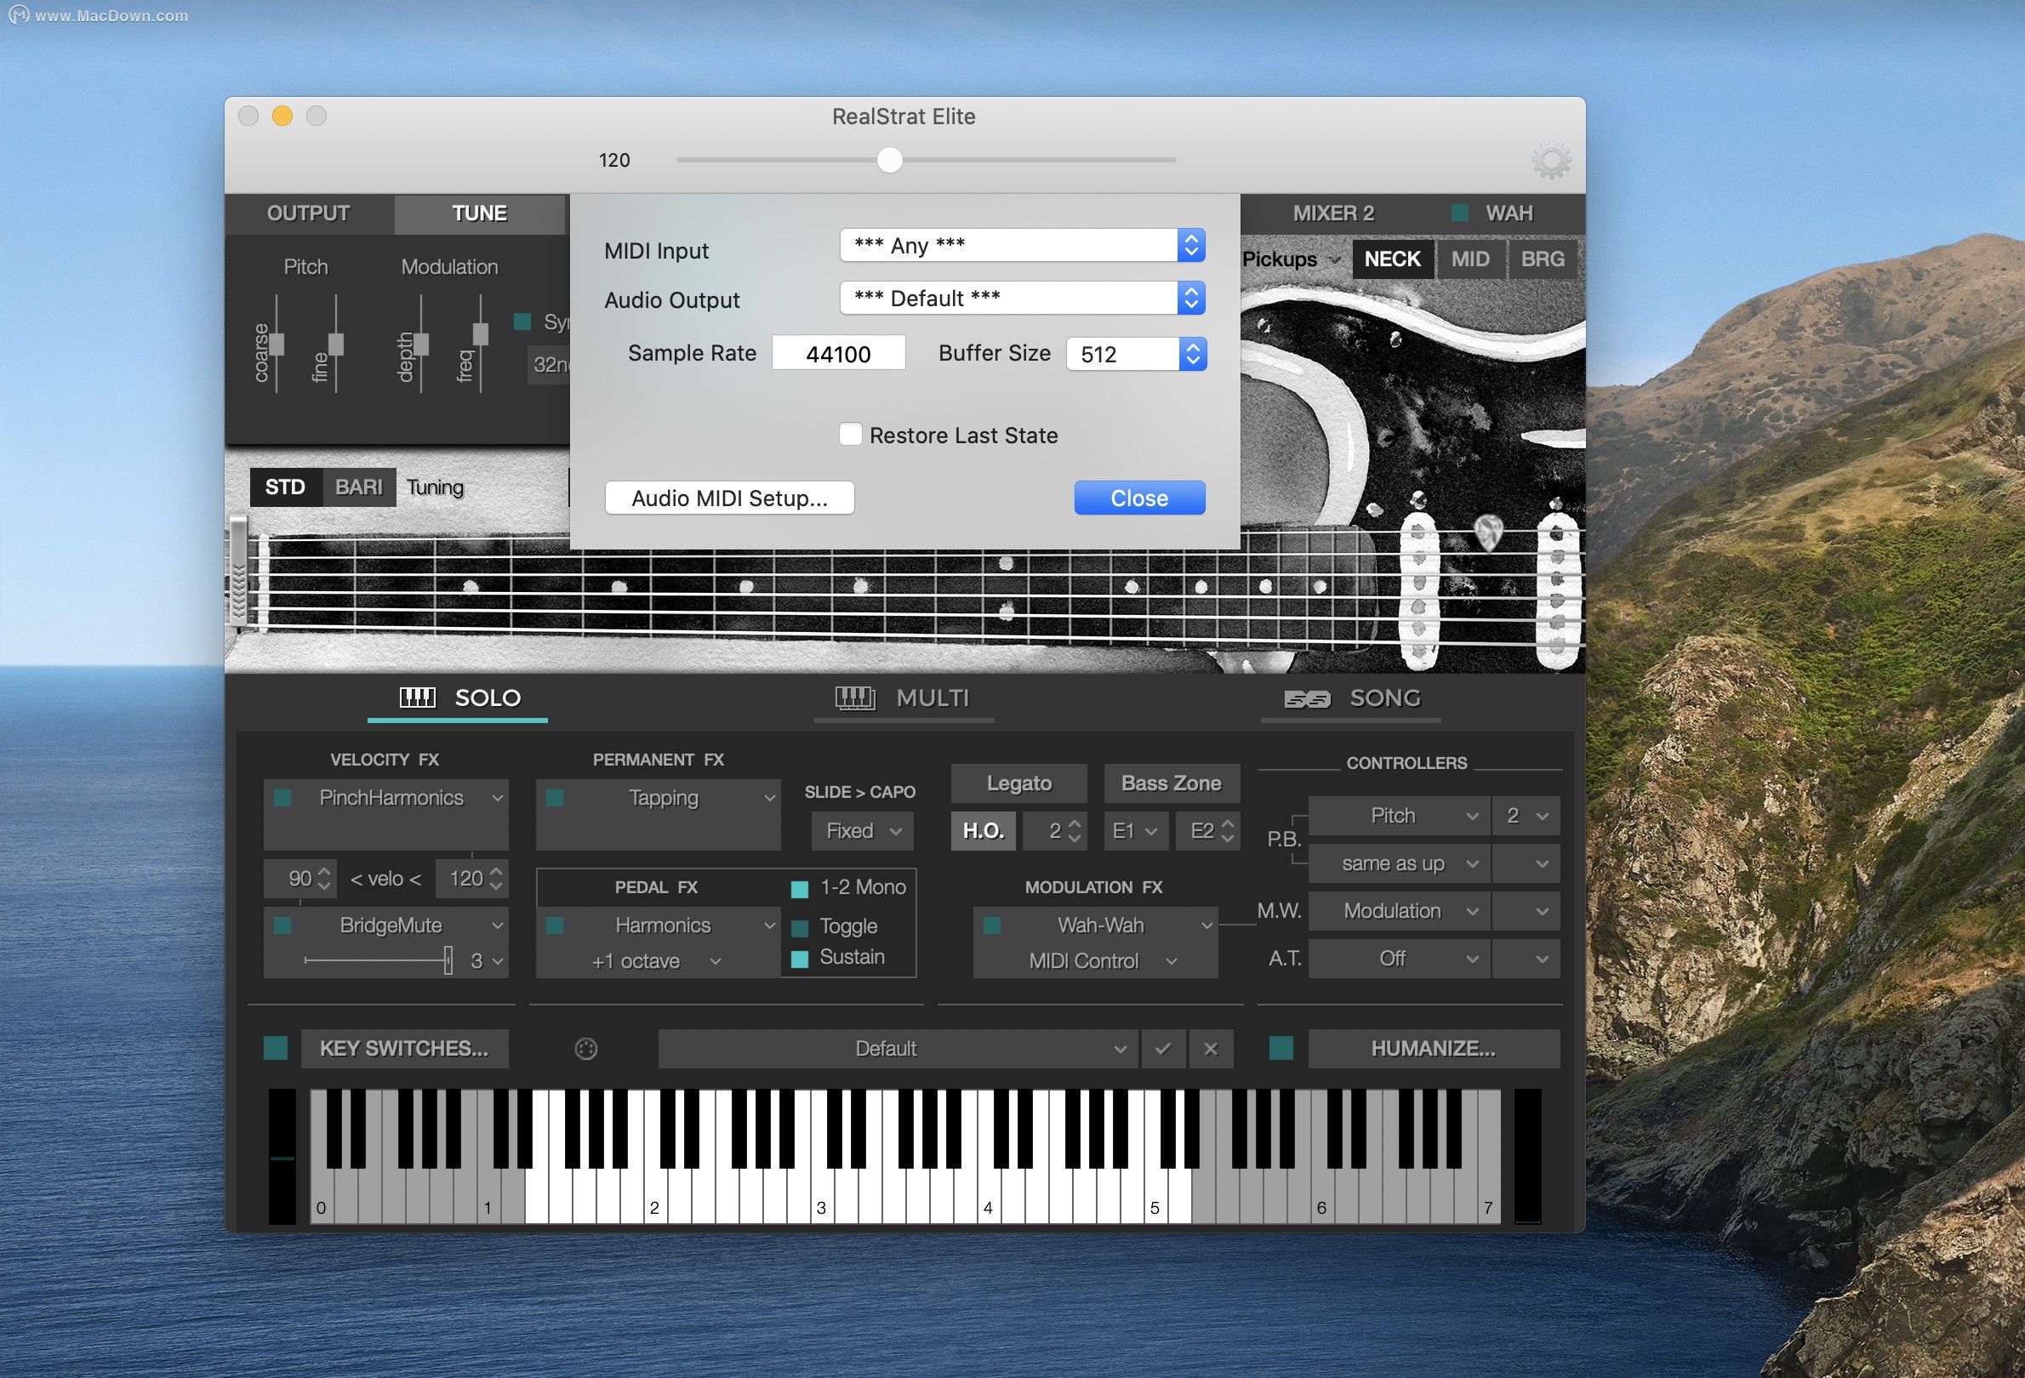This screenshot has height=1378, width=2025.
Task: Select the MULTI keyboard mode icon
Action: (855, 698)
